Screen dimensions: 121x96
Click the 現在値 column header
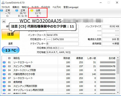(x=64, y=58)
